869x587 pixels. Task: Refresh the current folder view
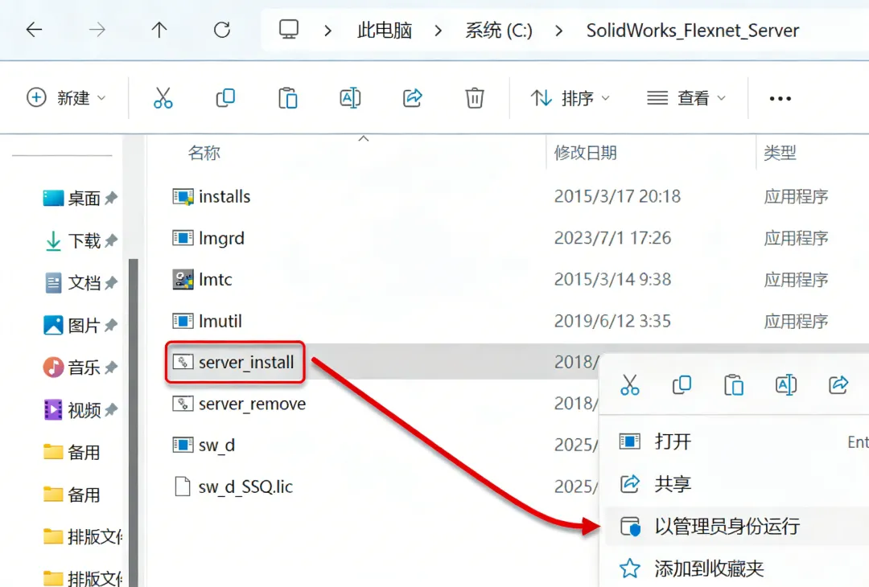coord(222,29)
